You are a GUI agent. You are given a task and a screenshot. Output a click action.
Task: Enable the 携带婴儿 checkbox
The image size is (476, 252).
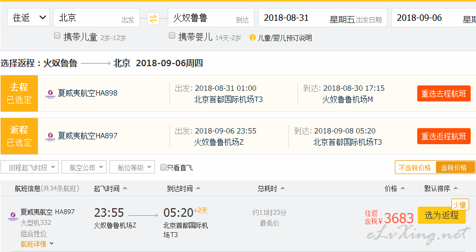click(172, 35)
